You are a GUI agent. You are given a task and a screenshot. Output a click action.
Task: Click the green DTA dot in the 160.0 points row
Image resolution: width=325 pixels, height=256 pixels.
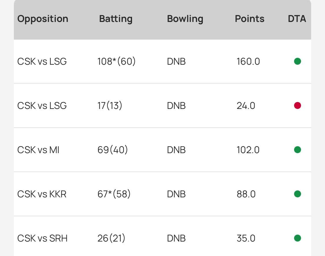pyautogui.click(x=297, y=61)
